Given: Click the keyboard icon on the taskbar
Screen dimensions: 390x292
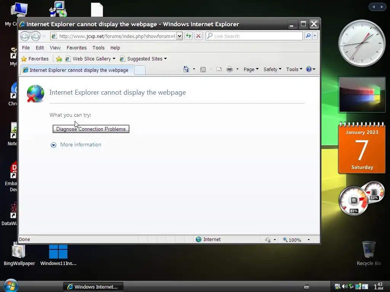Looking at the screenshot, I should (307, 287).
